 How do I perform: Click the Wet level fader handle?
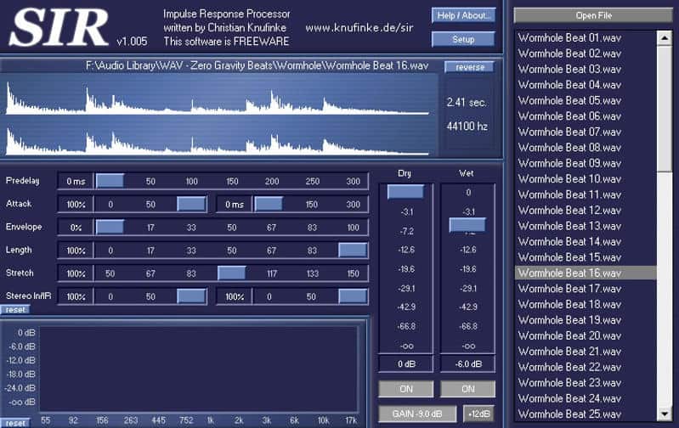tap(467, 225)
